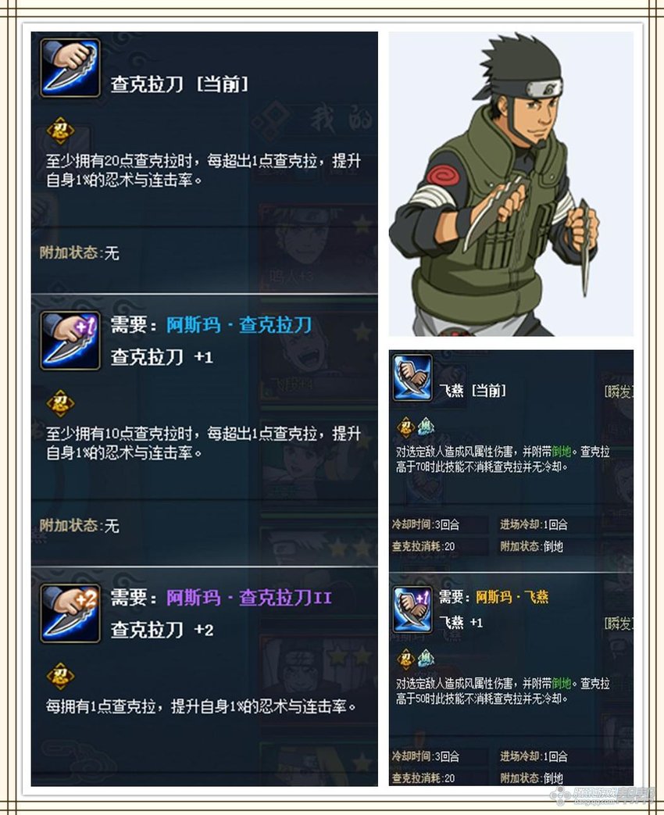Click the green 倒地 status in 飞燕 +1 description
This screenshot has height=815, width=664.
point(562,684)
